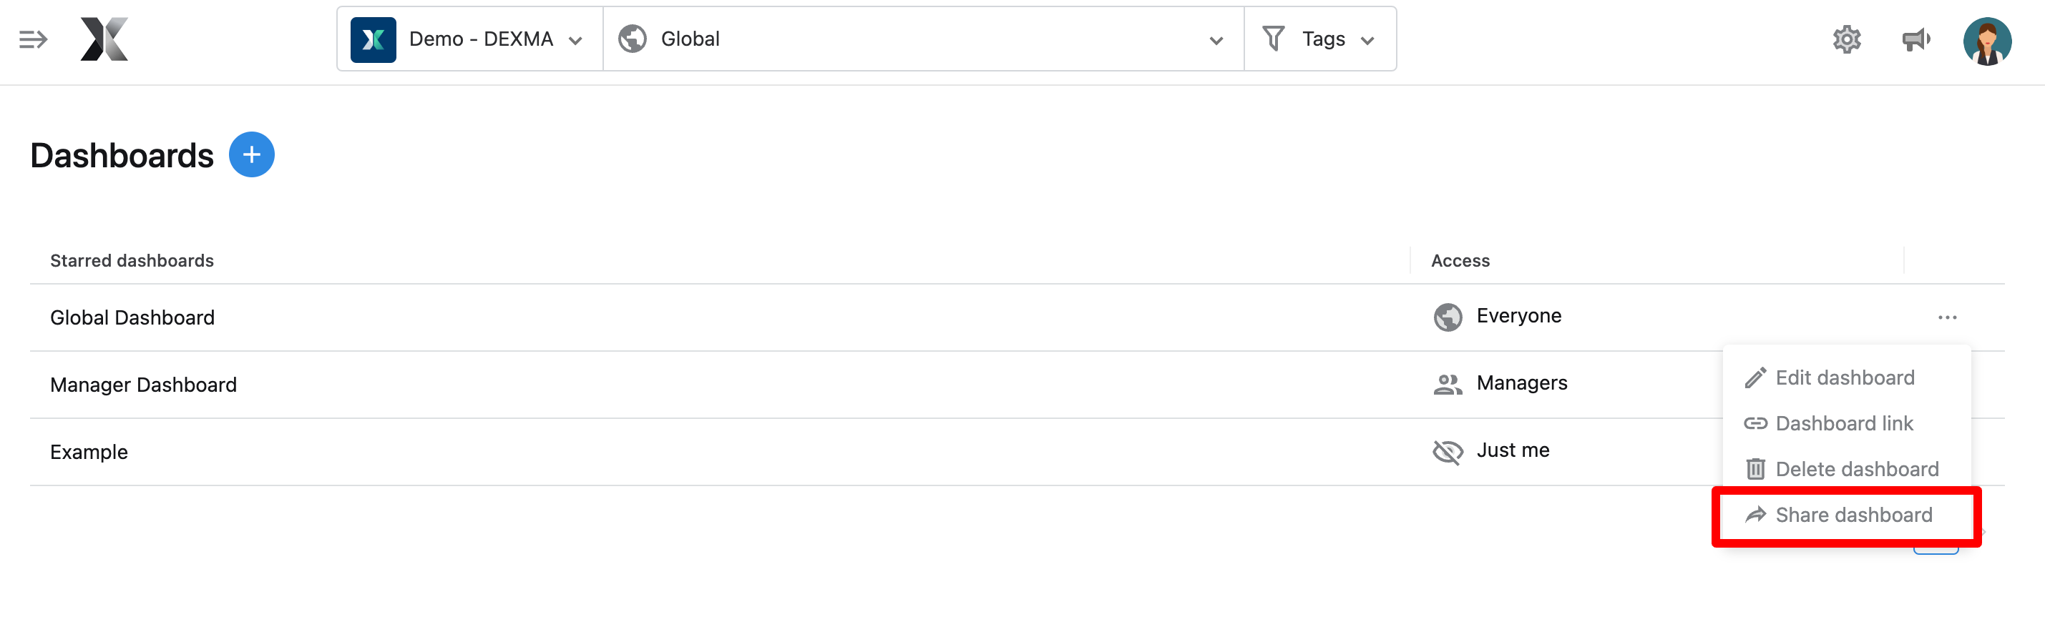2045x632 pixels.
Task: Select Share dashboard menu option
Action: point(1853,515)
